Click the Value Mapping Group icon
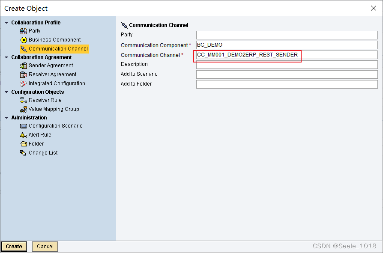Screen dimensions: 383x253 pyautogui.click(x=24, y=109)
